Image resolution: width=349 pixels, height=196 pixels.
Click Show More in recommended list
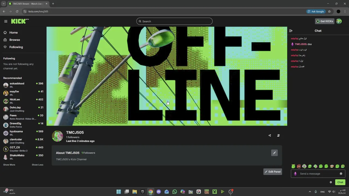click(9, 165)
